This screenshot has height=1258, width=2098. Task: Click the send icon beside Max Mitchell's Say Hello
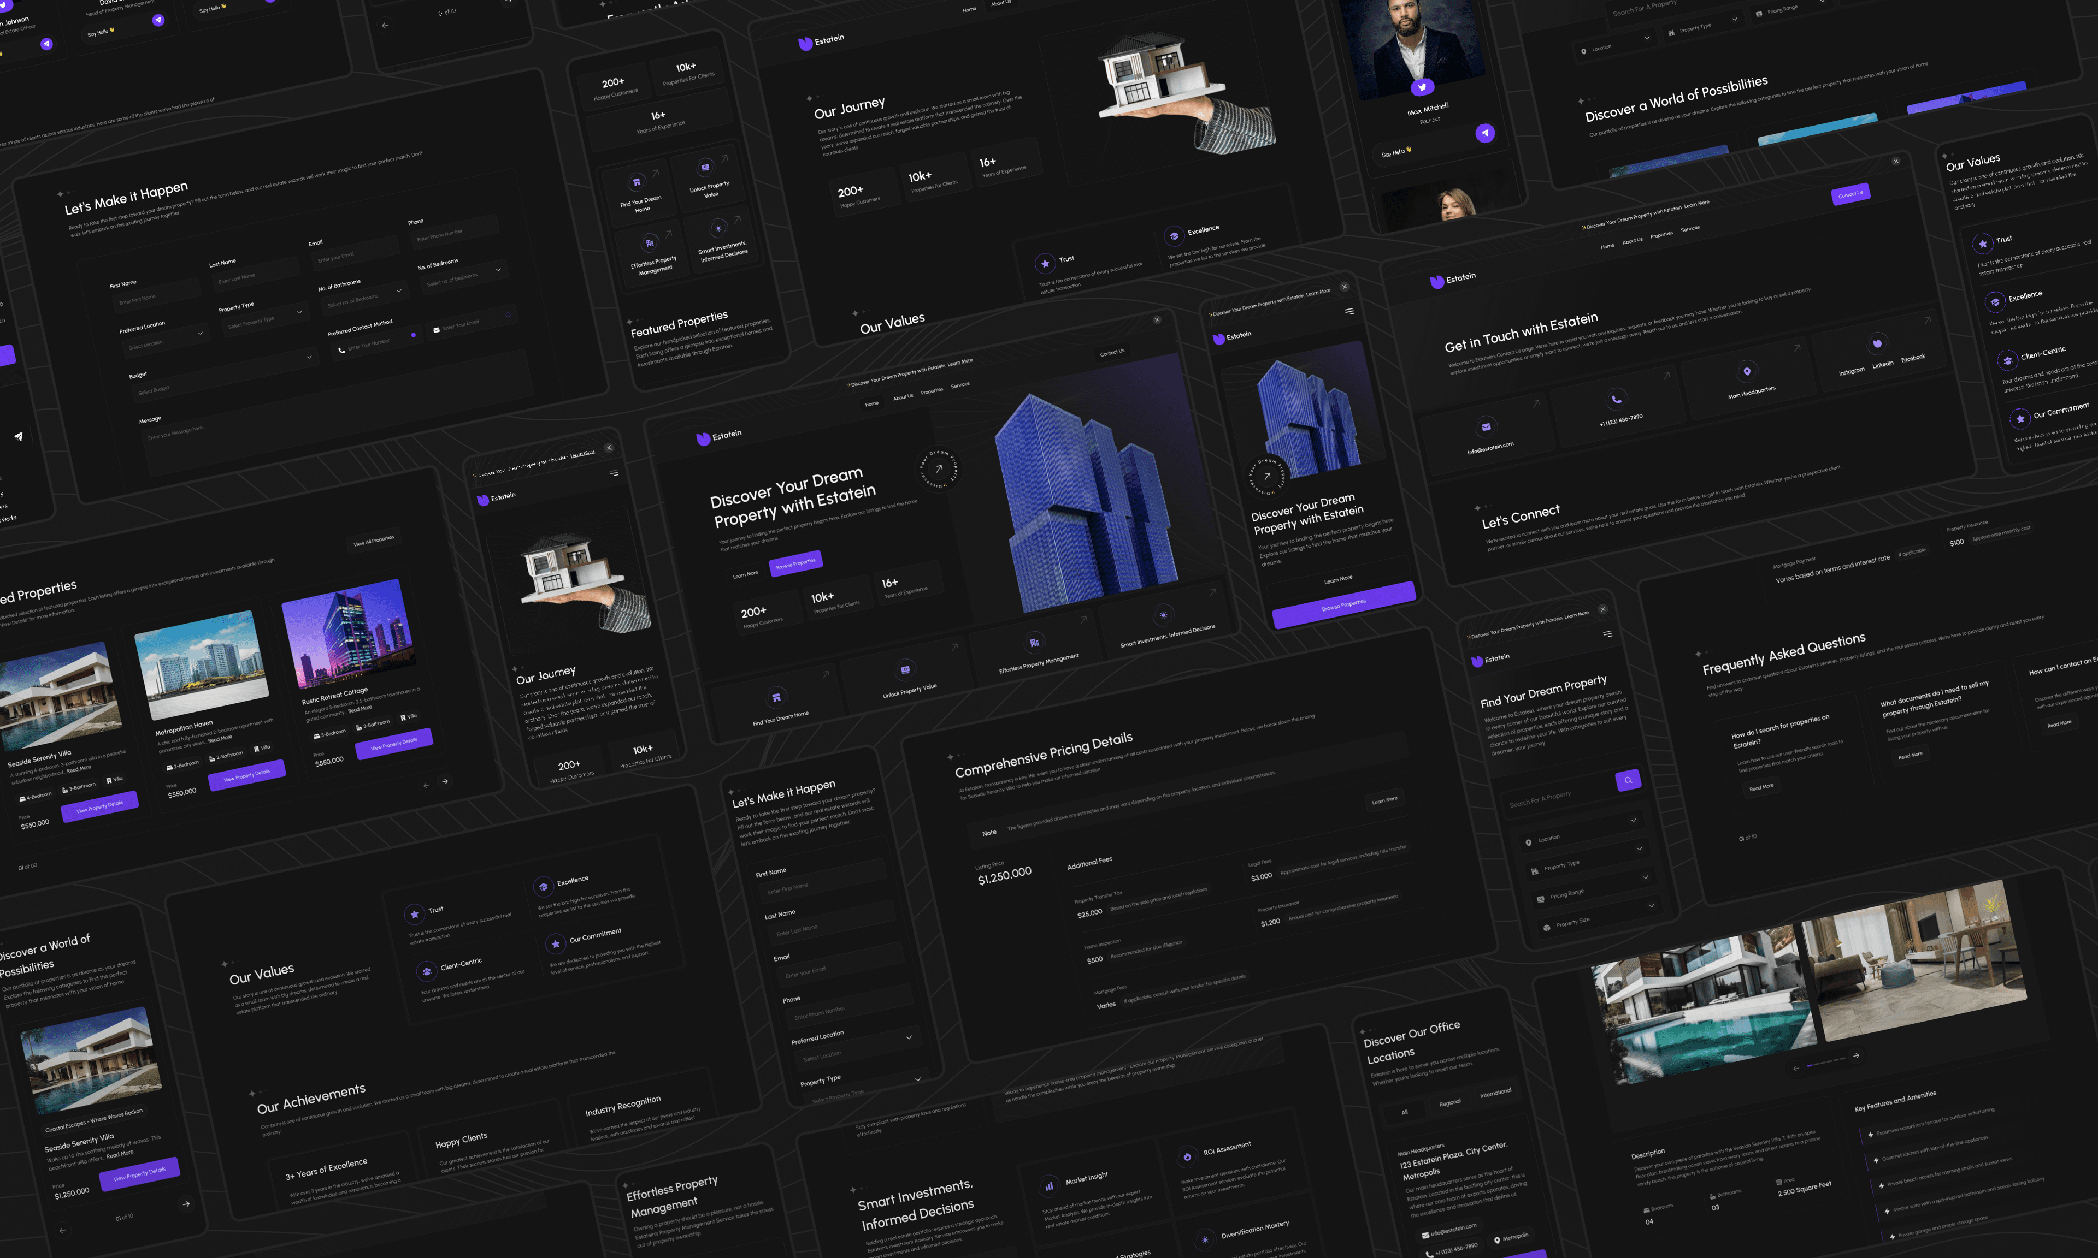(1485, 133)
